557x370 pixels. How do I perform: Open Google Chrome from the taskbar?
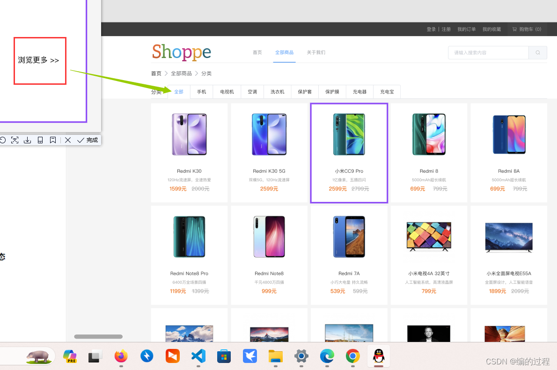click(x=353, y=356)
